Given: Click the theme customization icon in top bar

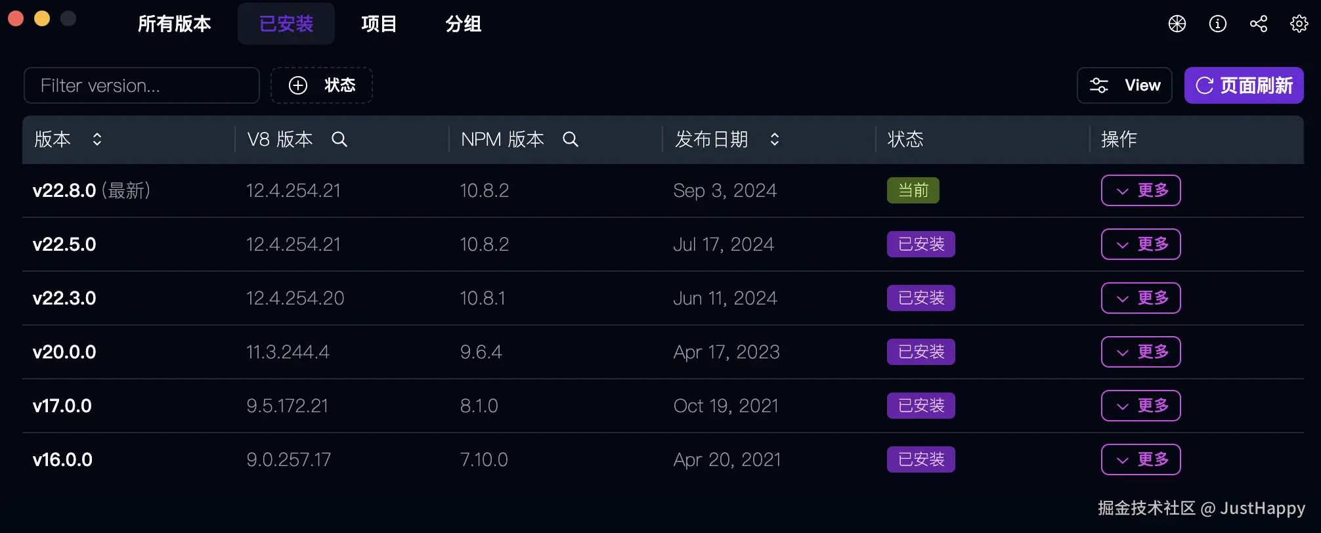Looking at the screenshot, I should point(1177,24).
